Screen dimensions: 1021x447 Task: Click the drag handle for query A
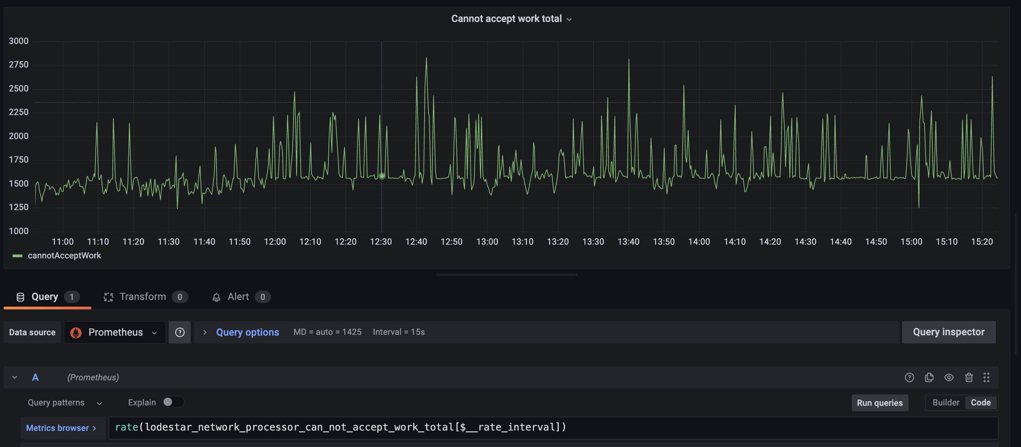tap(986, 377)
